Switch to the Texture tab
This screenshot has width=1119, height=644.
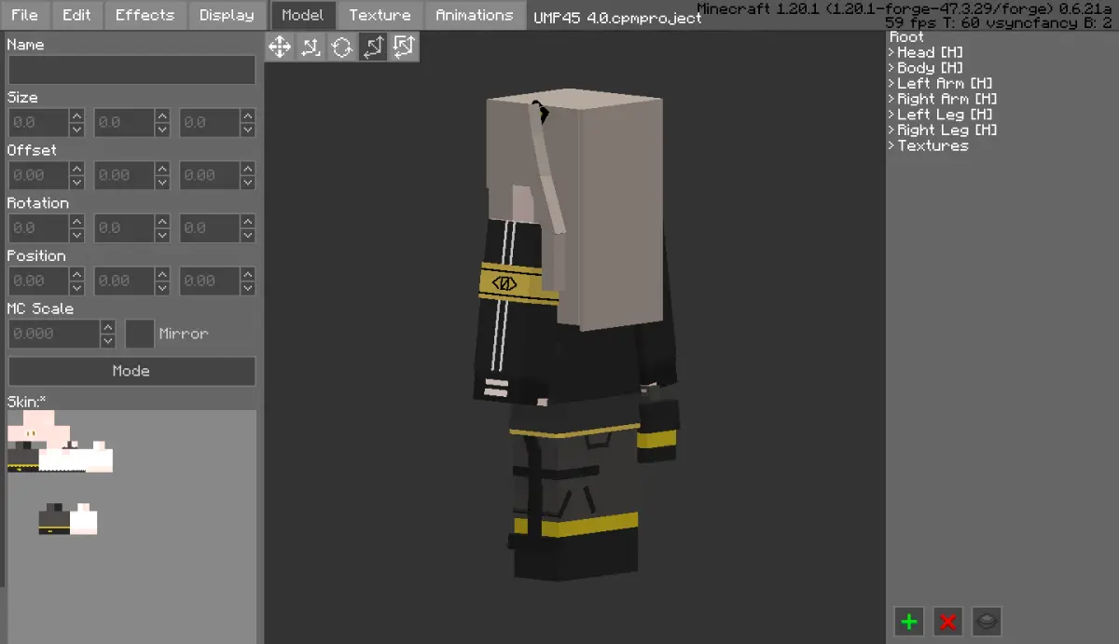click(x=380, y=15)
